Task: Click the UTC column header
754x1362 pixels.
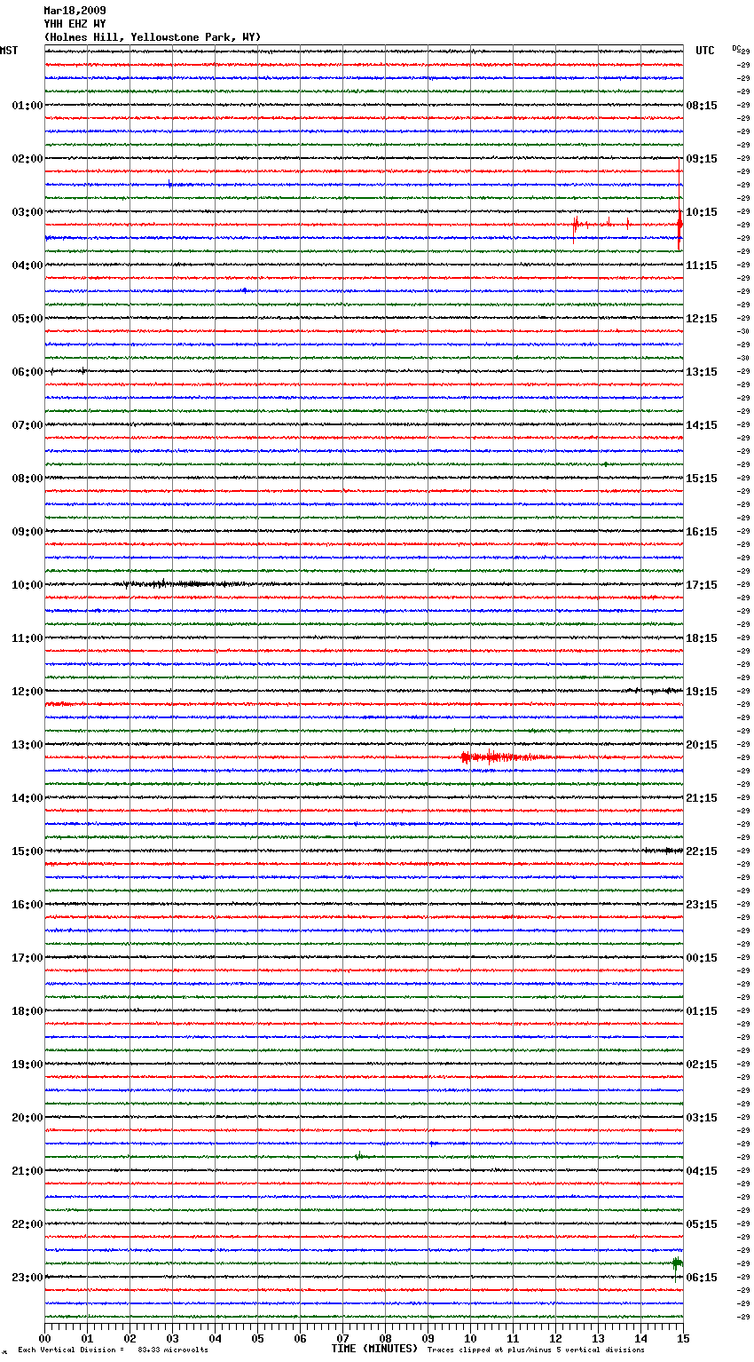Action: (704, 51)
